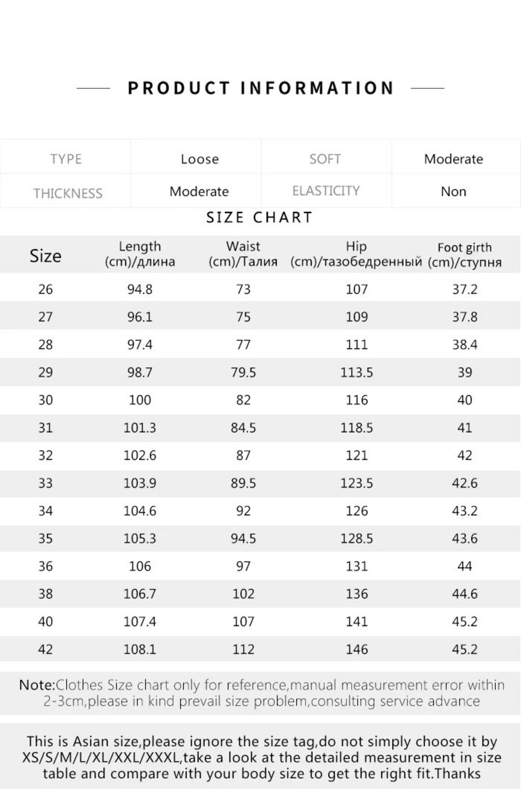The image size is (521, 791).
Task: Select the ELASTICITY label cell
Action: pyautogui.click(x=326, y=191)
